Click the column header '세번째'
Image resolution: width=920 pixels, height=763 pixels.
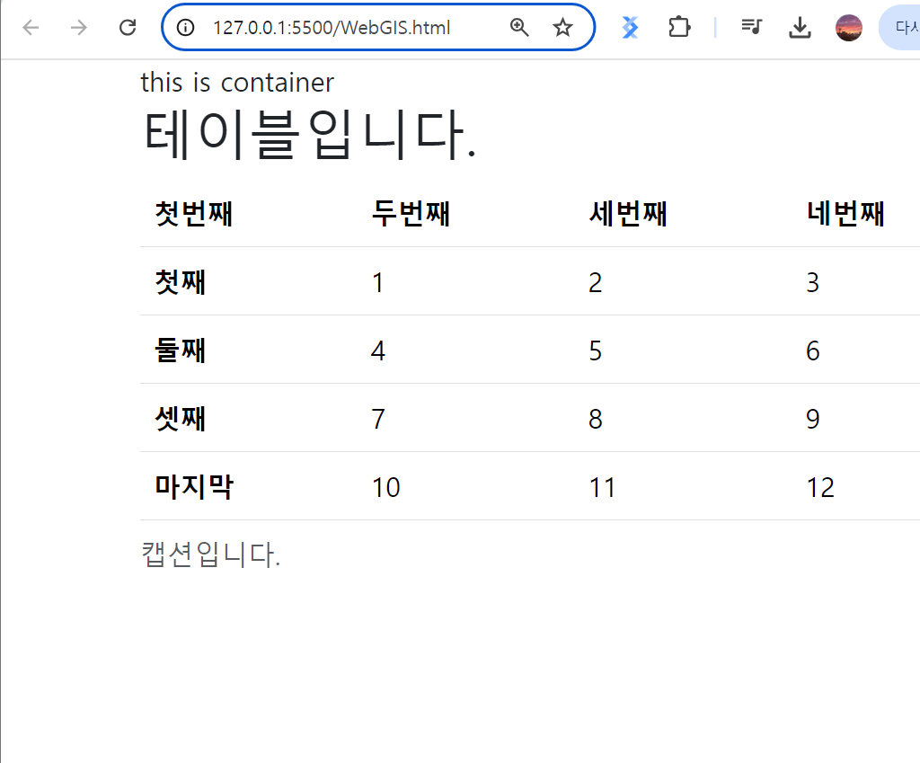click(x=628, y=213)
